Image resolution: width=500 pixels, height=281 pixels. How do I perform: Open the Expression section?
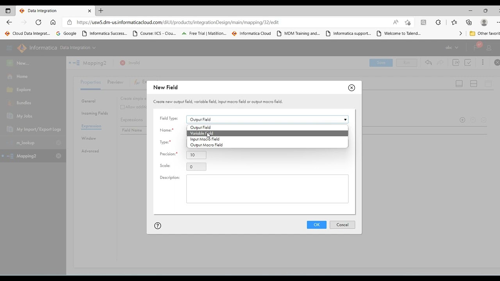[91, 126]
